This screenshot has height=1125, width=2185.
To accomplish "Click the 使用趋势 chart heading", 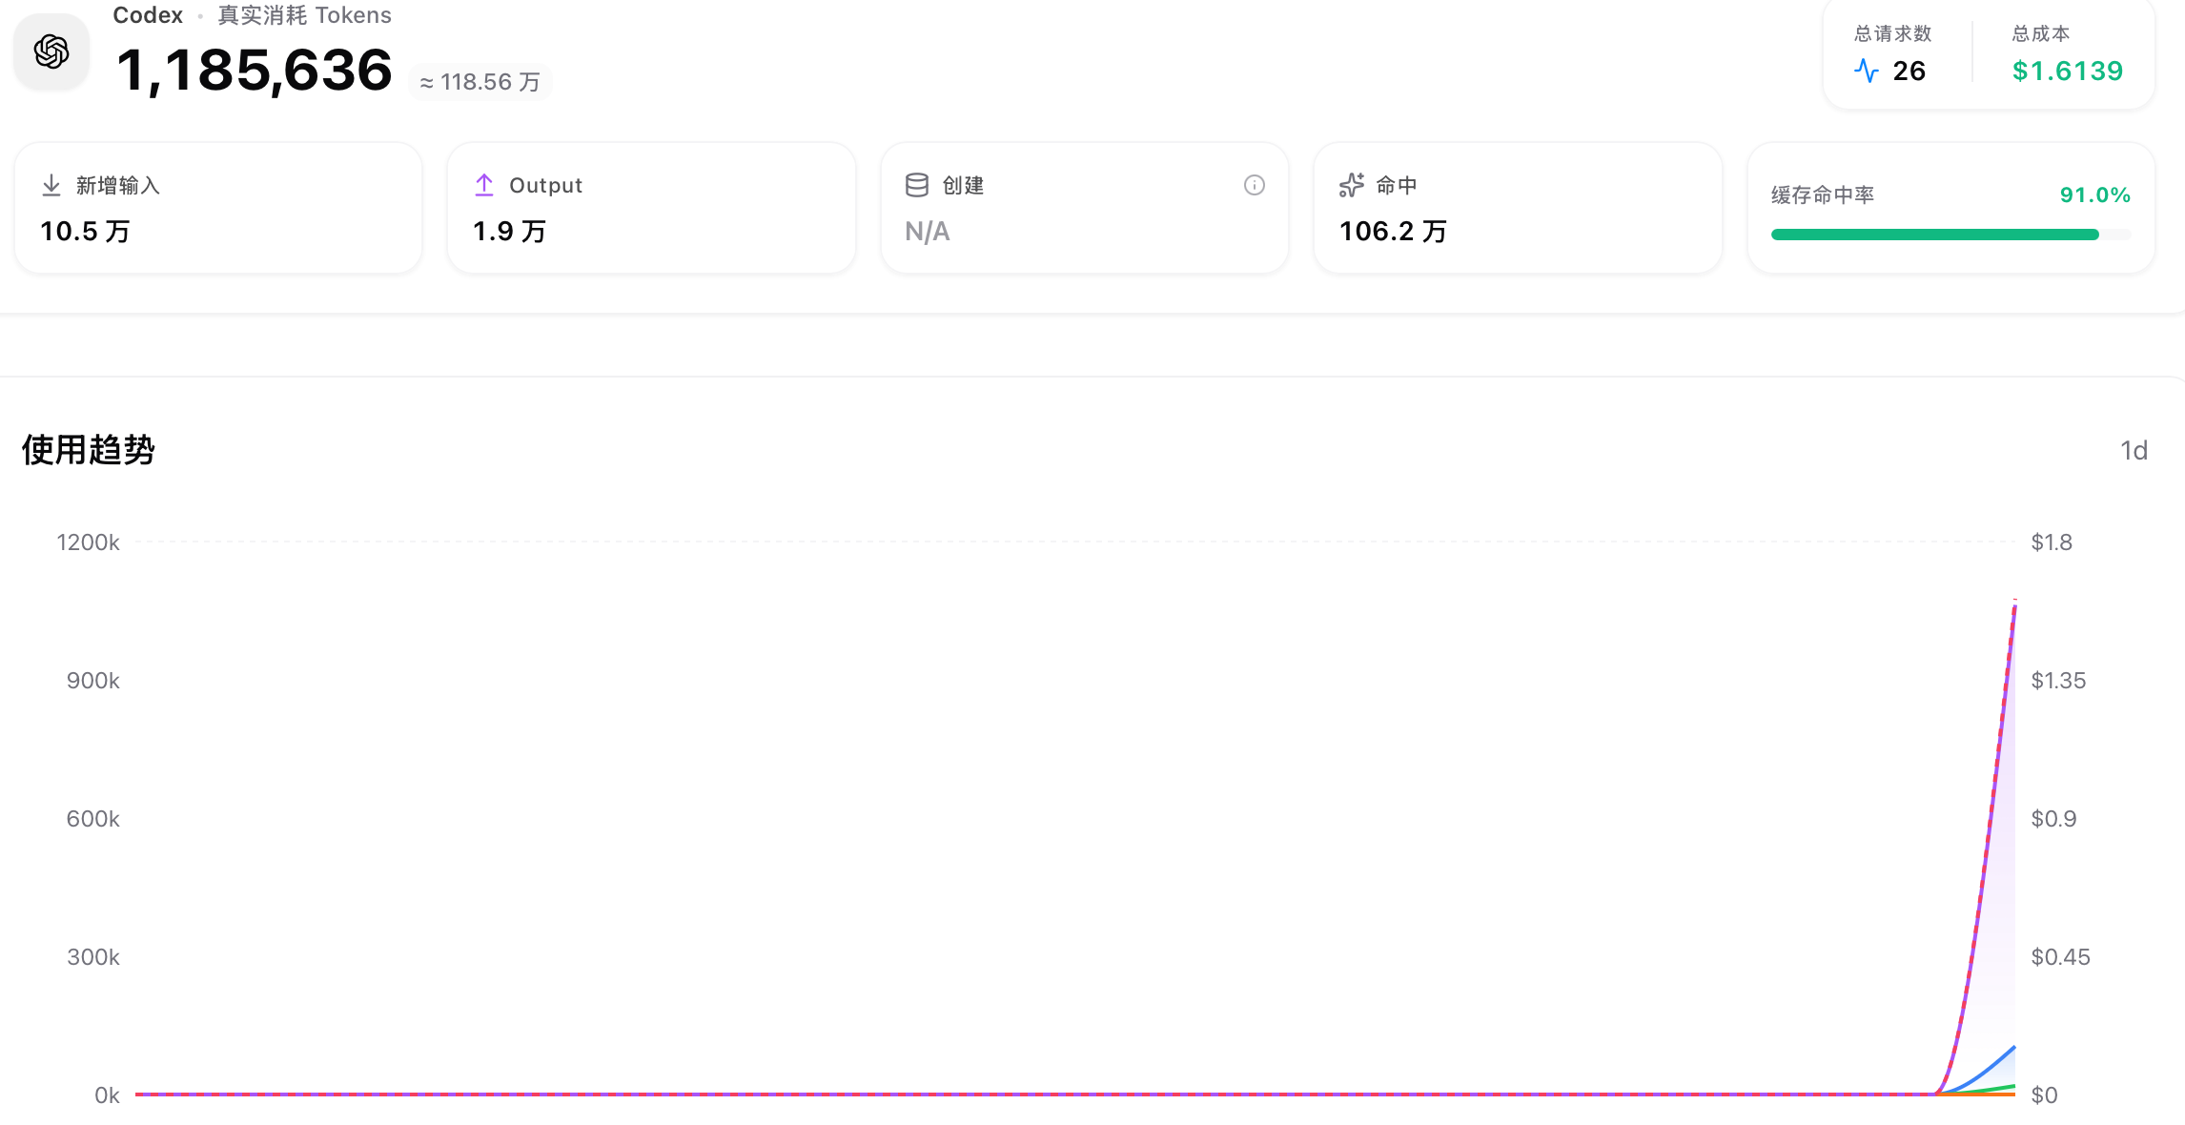I will point(88,450).
